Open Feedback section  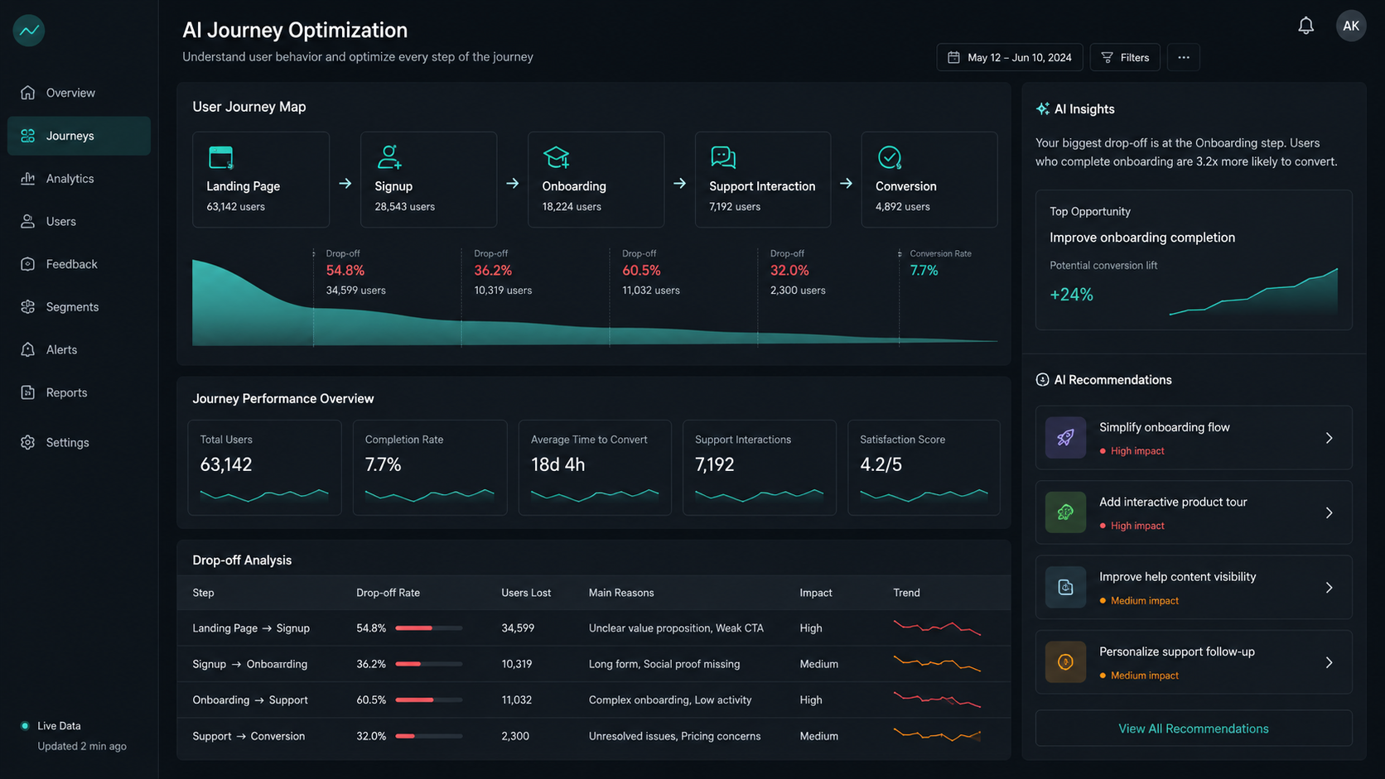[x=79, y=264]
